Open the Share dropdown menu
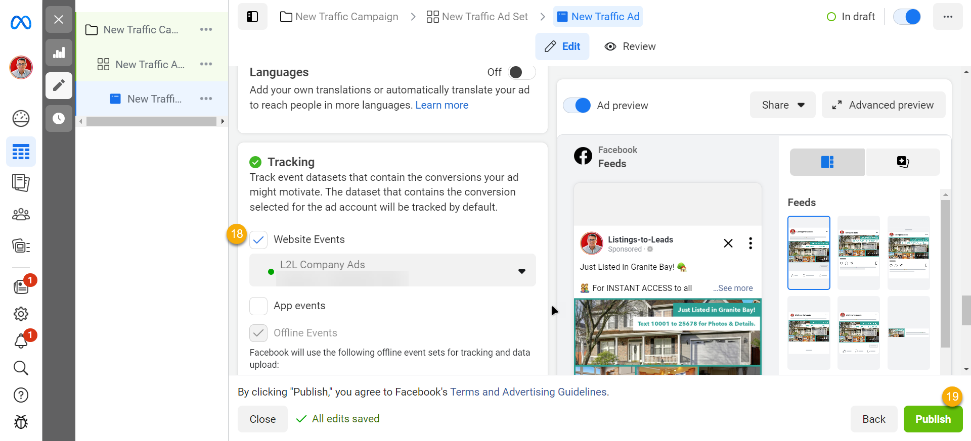 [x=782, y=105]
